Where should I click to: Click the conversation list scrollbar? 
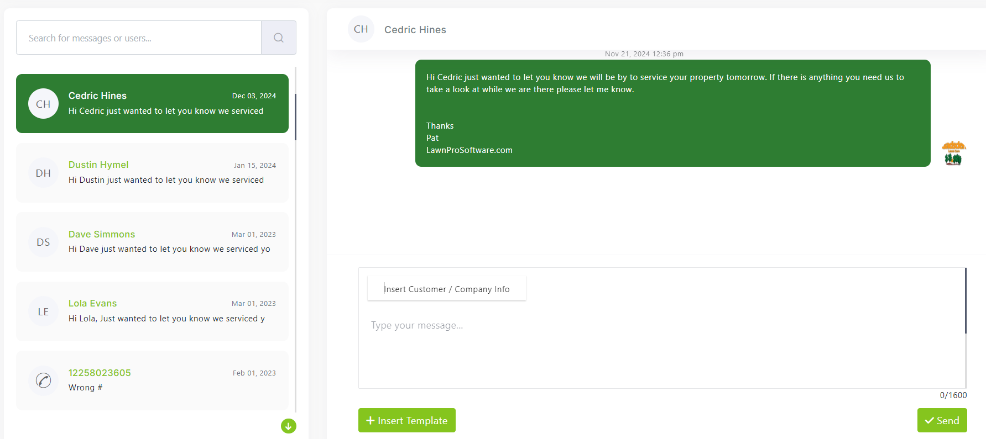pos(295,117)
